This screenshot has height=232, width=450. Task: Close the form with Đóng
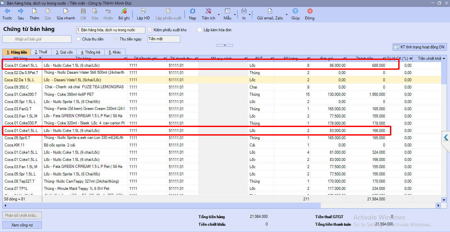pos(310,14)
